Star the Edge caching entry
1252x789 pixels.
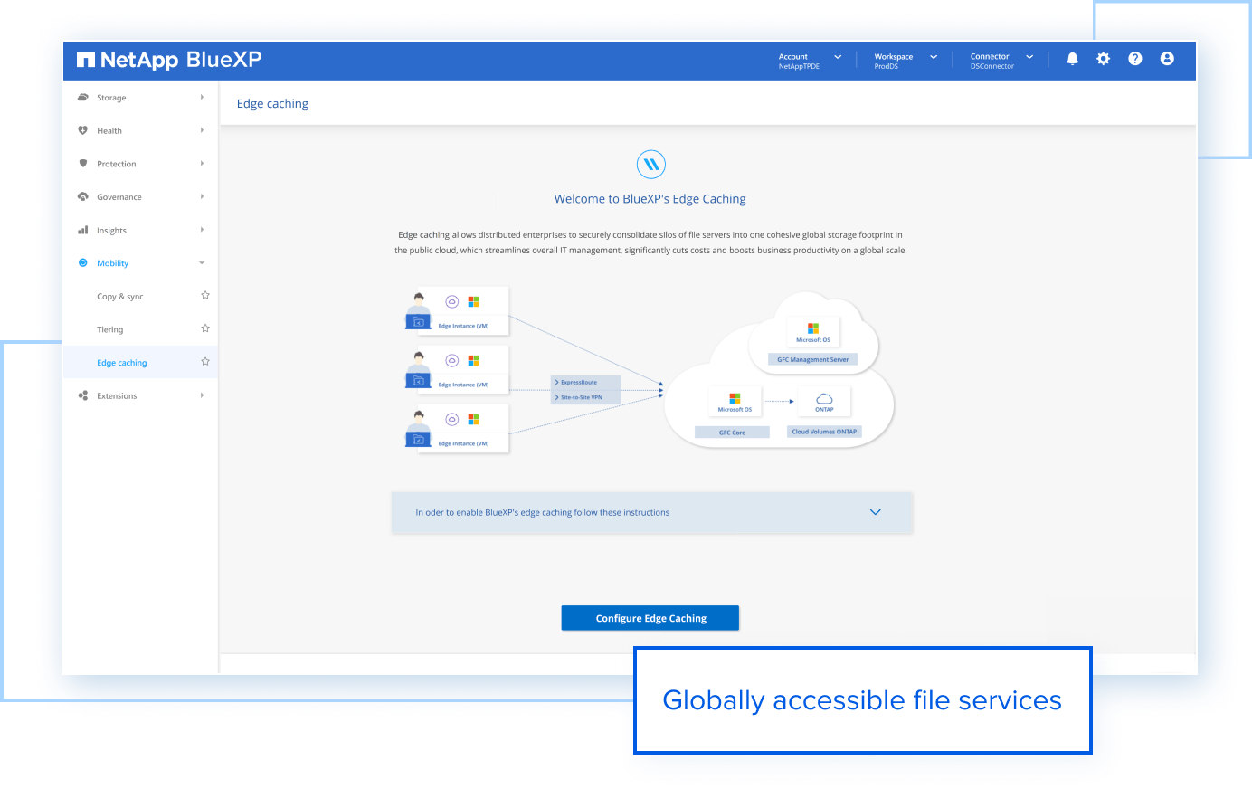pyautogui.click(x=205, y=361)
